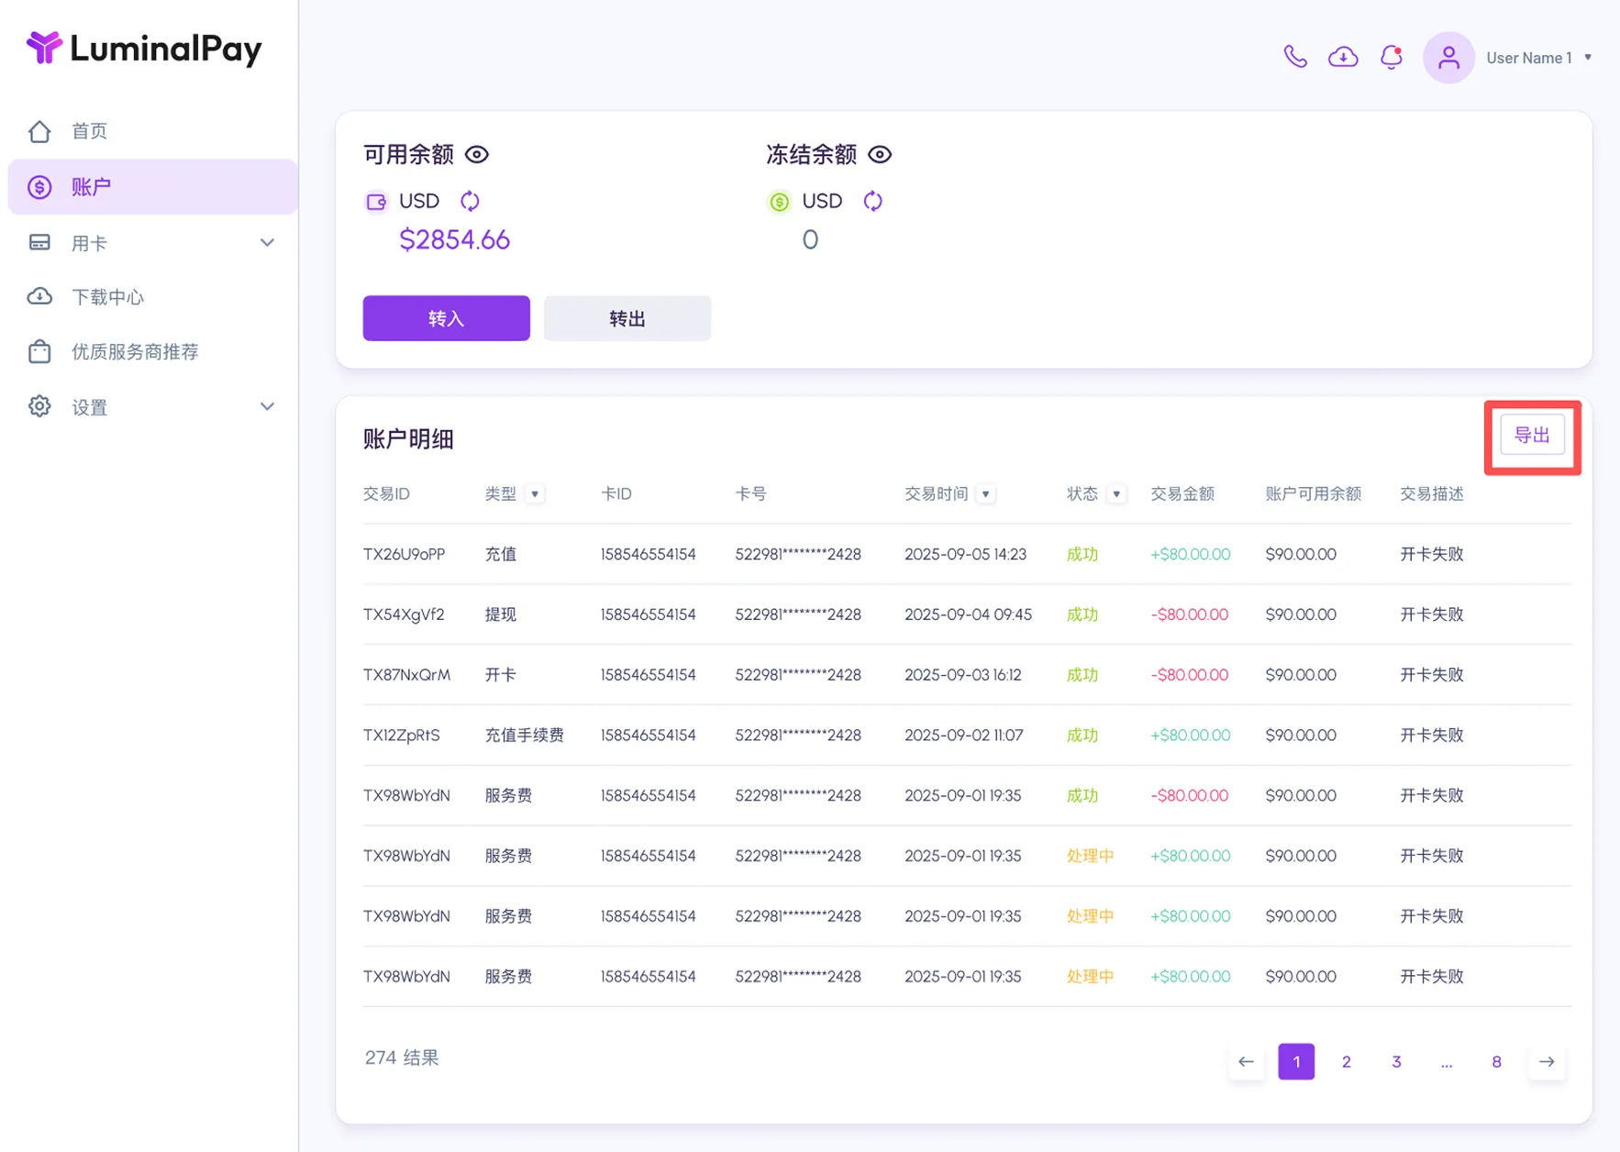Image resolution: width=1620 pixels, height=1152 pixels.
Task: Click the 转入 button
Action: coord(446,318)
